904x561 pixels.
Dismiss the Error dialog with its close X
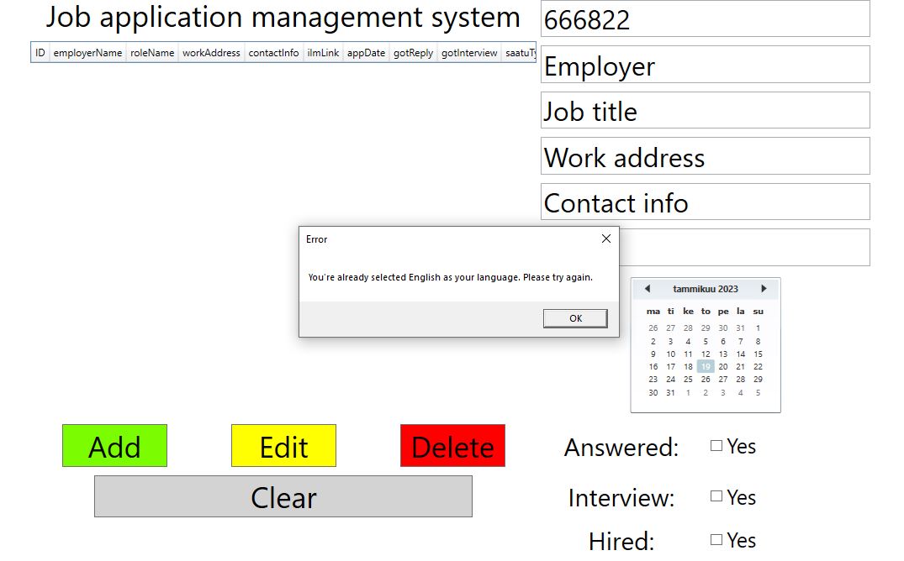(x=605, y=239)
